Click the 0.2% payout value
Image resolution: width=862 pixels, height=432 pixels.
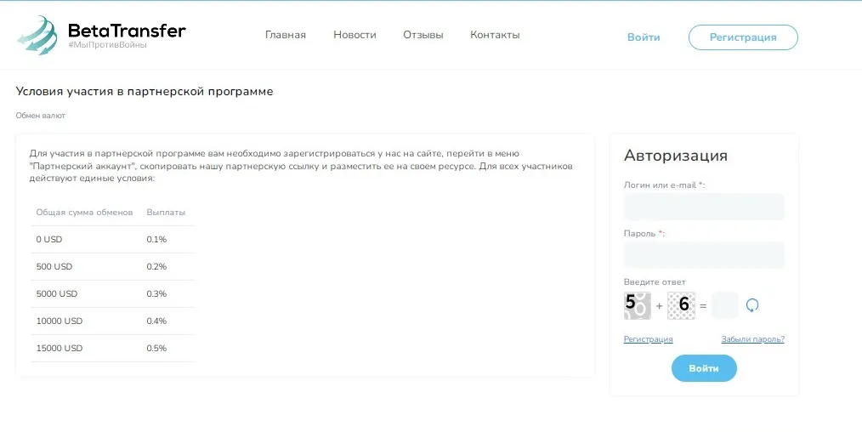point(156,266)
